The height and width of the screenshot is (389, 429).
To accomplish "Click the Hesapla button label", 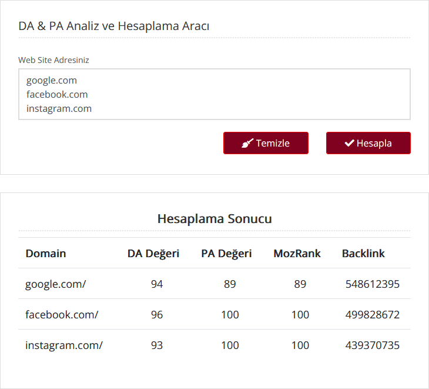I will coord(374,143).
